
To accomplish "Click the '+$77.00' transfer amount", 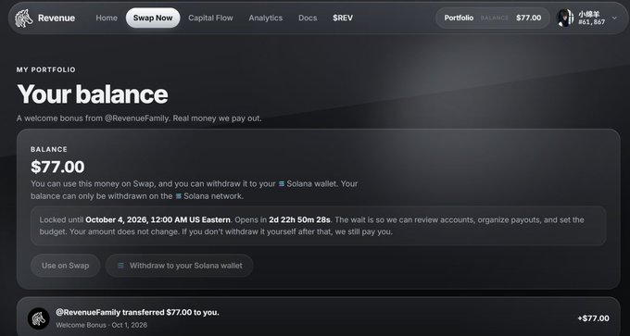I will [593, 318].
